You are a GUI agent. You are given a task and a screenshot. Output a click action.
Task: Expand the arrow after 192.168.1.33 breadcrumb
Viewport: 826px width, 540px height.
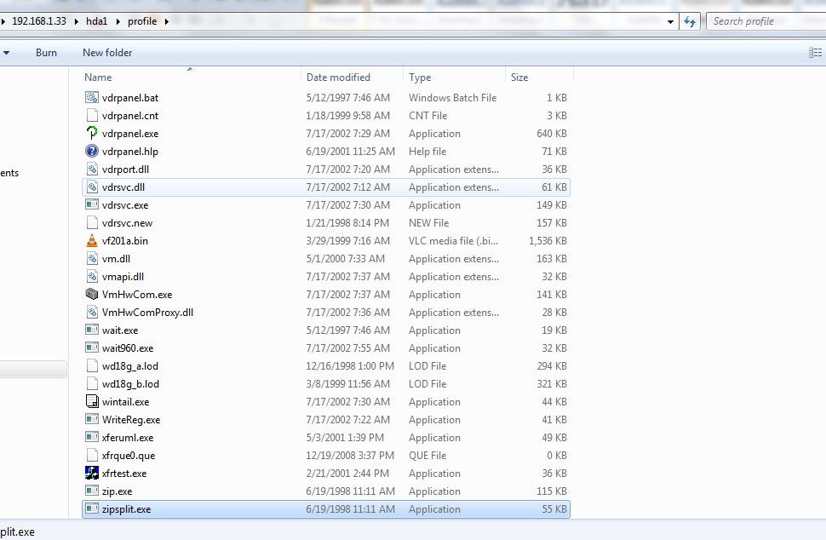(x=75, y=21)
